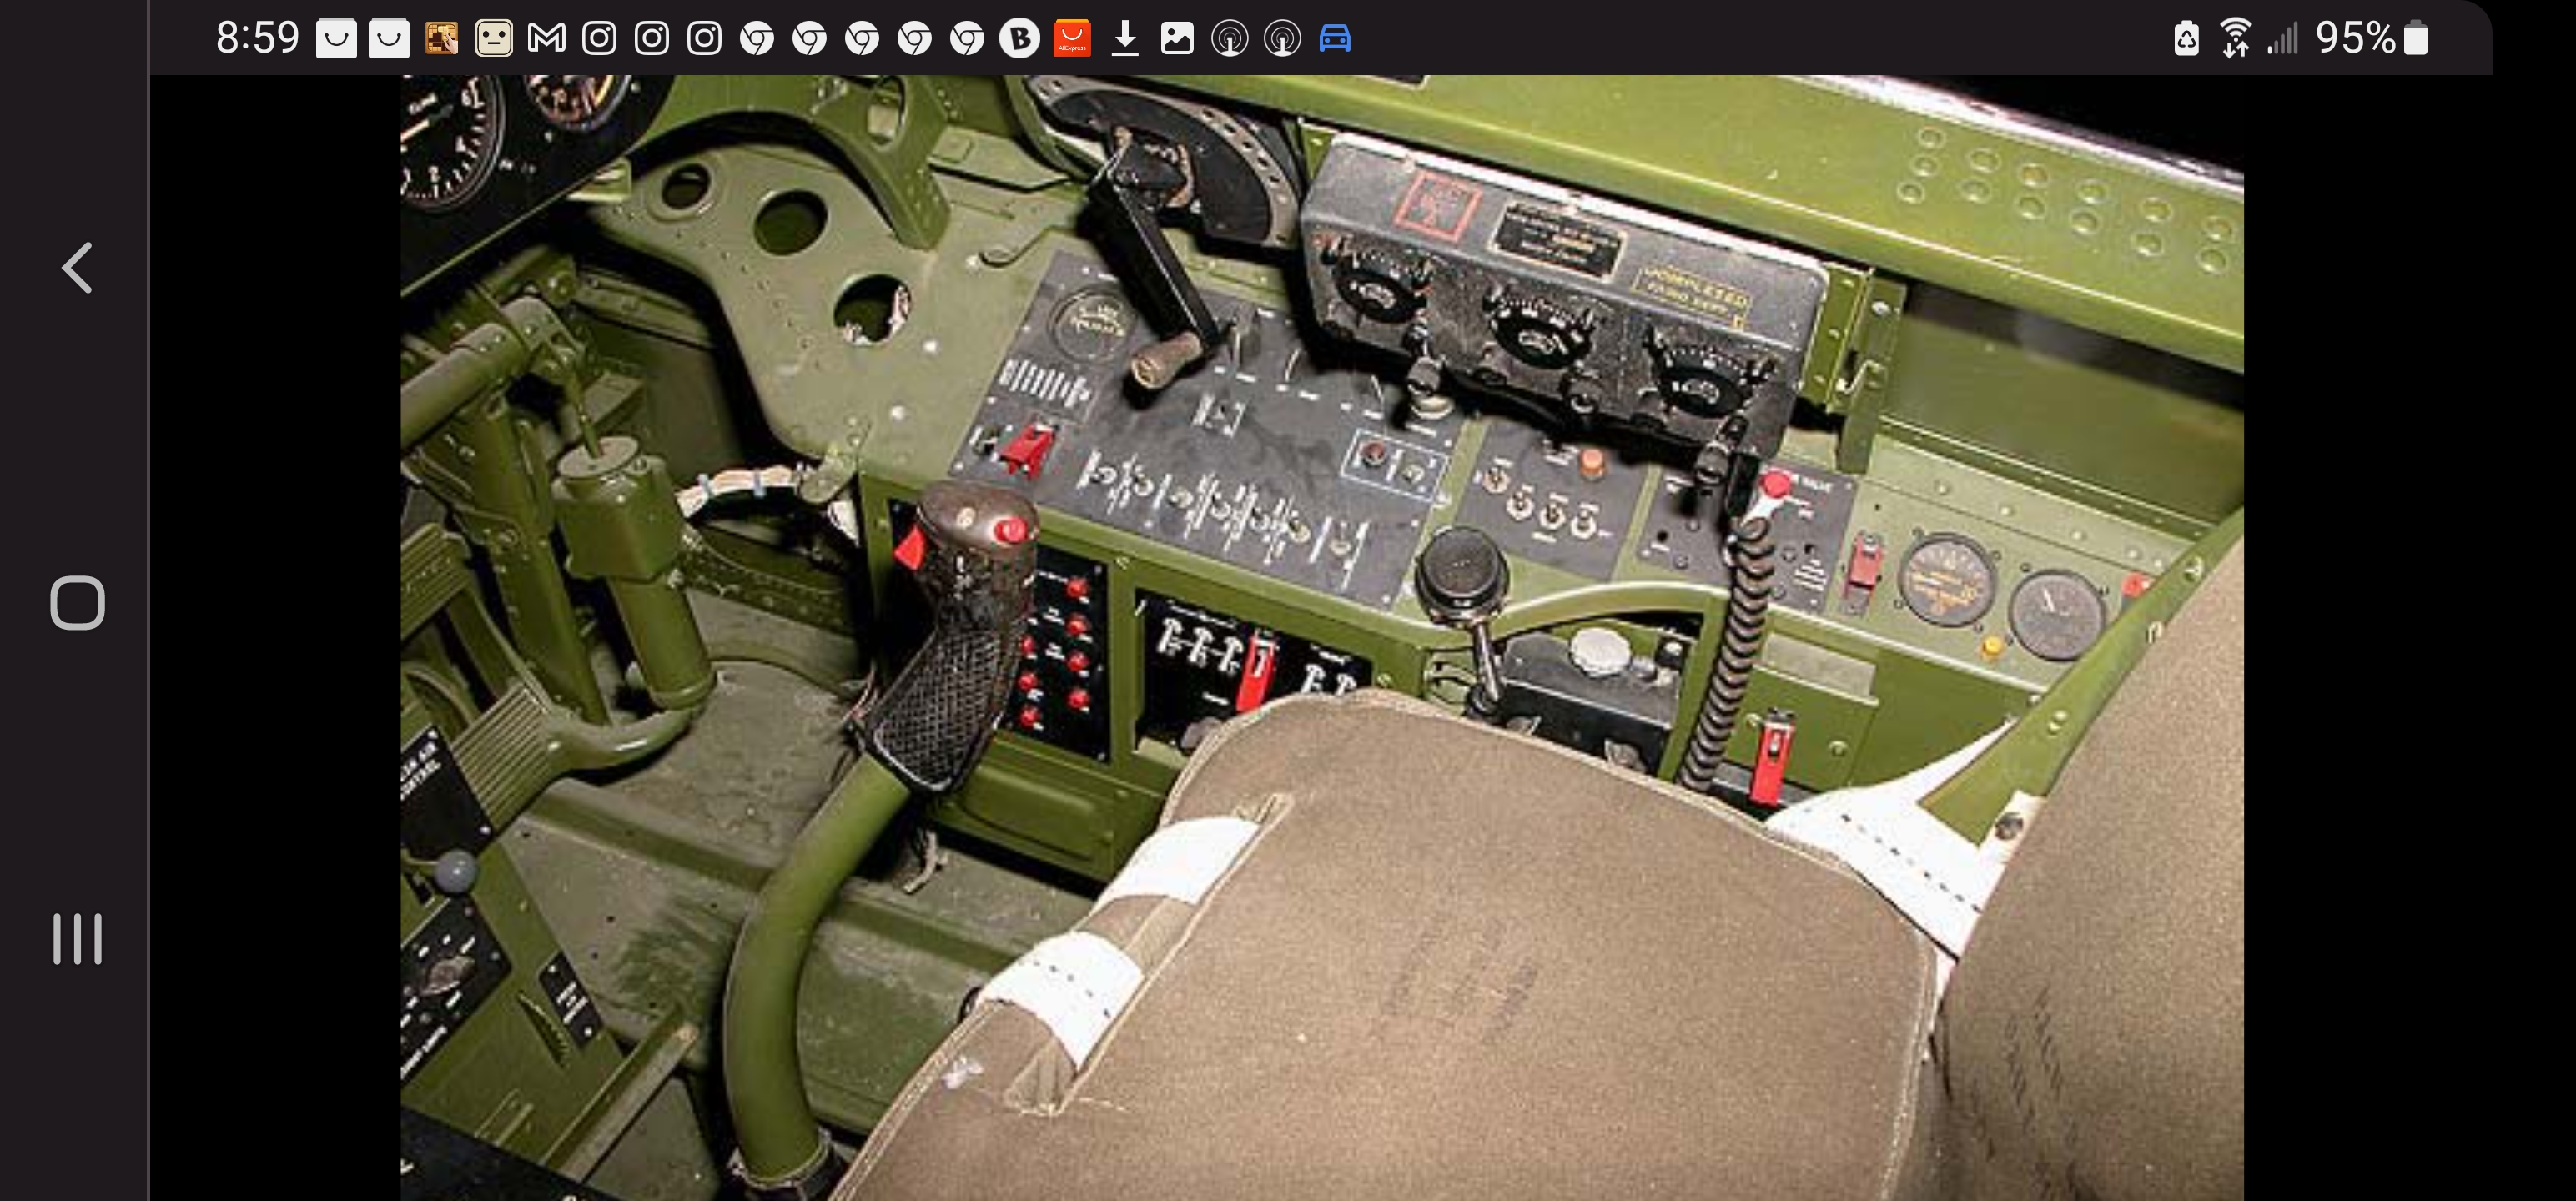2576x1201 pixels.
Task: Tap the battery saver recycle icon
Action: (x=2186, y=38)
